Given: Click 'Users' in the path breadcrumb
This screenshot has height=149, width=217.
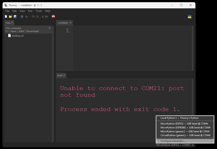Looking at the screenshot, I should [x=13, y=31].
